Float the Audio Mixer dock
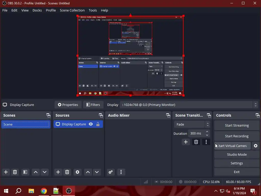 (x=168, y=115)
